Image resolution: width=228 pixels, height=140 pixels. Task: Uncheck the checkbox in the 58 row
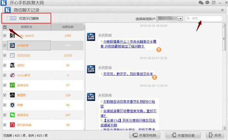click(5, 125)
